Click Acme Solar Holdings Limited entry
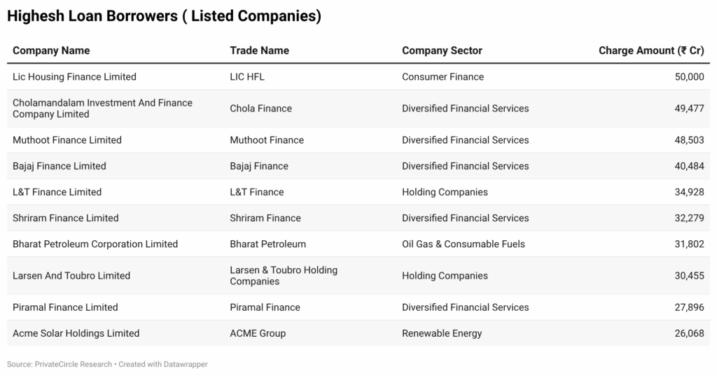717x376 pixels. (76, 333)
